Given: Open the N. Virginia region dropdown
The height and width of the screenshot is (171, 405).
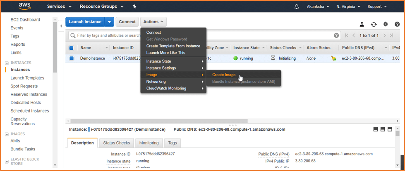Looking at the screenshot, I should [349, 7].
